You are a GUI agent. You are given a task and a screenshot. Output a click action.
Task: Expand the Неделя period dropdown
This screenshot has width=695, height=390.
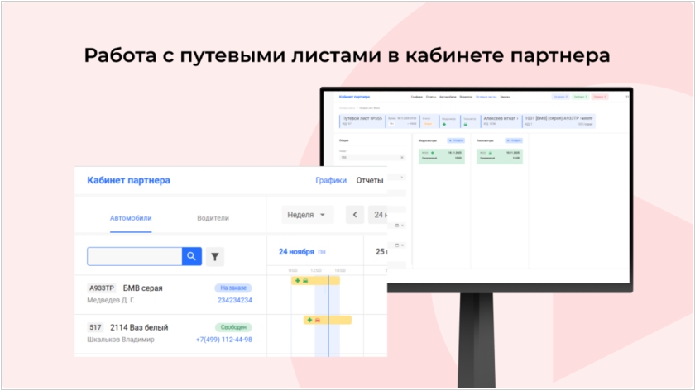pos(307,215)
